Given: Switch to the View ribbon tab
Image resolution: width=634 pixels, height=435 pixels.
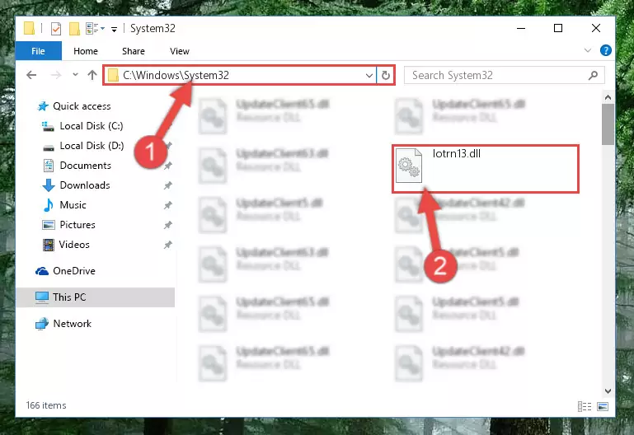Looking at the screenshot, I should [180, 51].
